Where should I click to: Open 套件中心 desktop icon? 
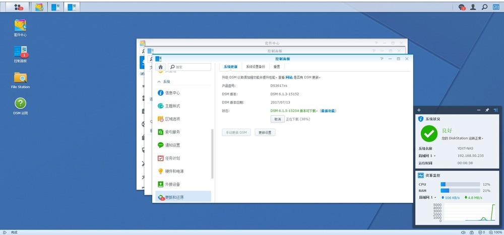[x=20, y=28]
